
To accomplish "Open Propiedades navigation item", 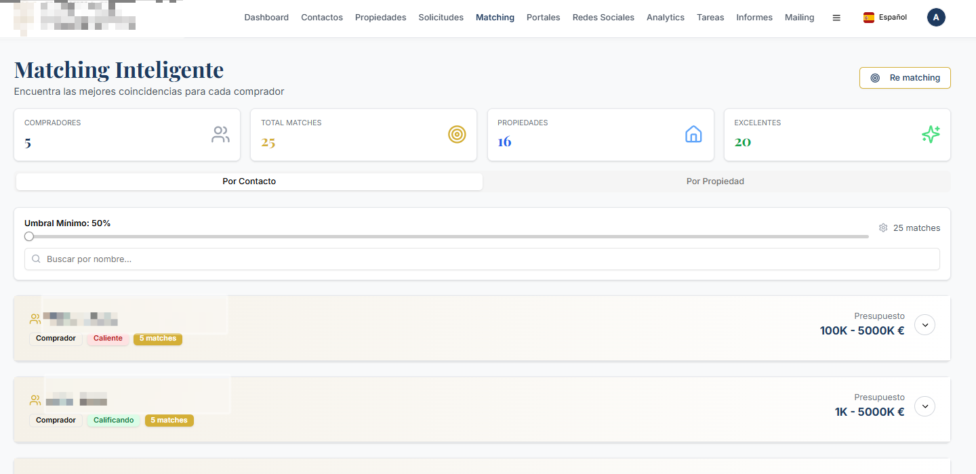I will (x=381, y=18).
